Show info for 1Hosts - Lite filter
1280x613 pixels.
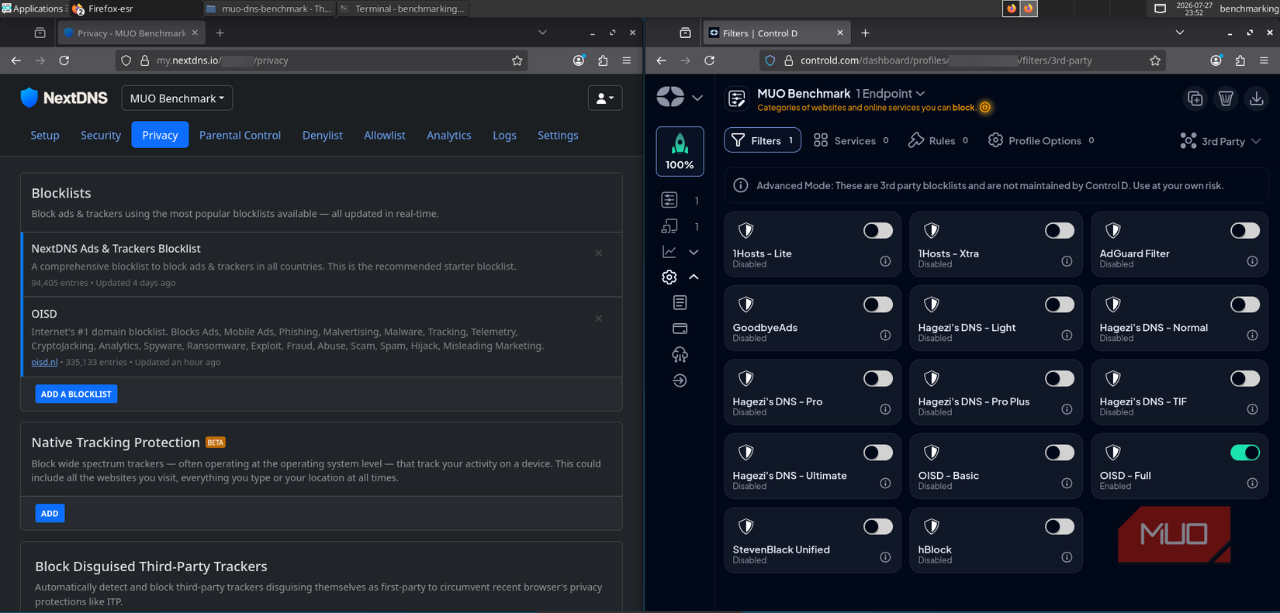(885, 261)
